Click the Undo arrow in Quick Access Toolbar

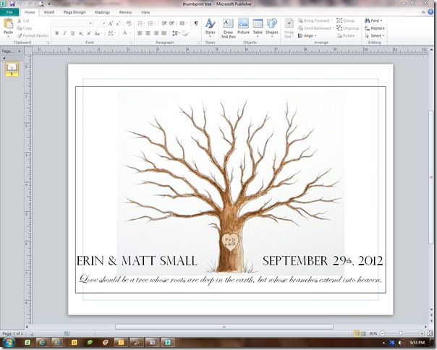point(20,4)
